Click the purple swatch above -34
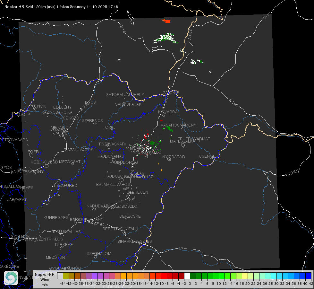Screen dimensions: 314x289 [x=95, y=276]
